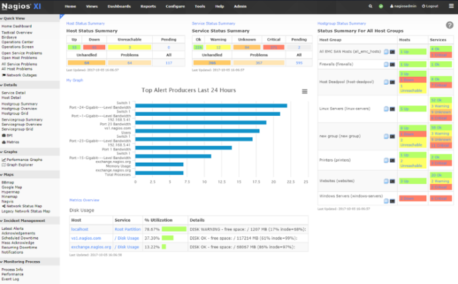Viewport: 458px width, 284px height.
Task: Open the hamburger menu at top right
Action: (x=451, y=6)
